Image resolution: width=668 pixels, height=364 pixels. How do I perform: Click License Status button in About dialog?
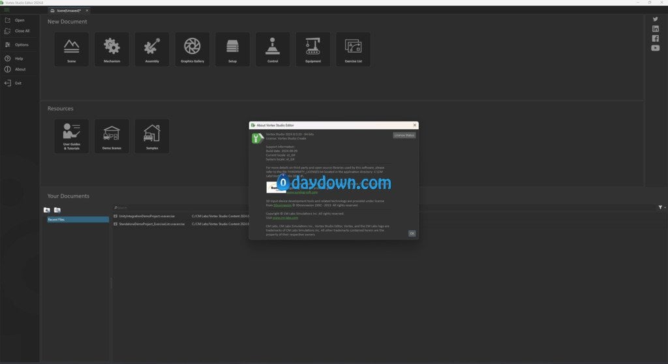click(x=404, y=135)
